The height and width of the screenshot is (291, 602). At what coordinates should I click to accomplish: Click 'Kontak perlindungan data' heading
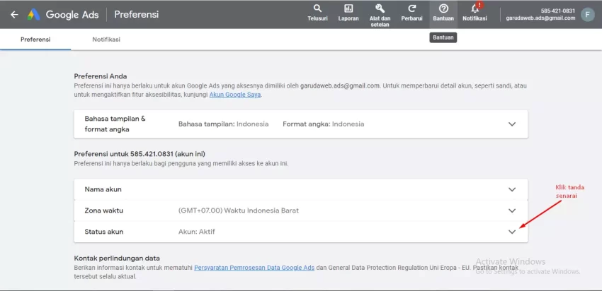pos(117,258)
